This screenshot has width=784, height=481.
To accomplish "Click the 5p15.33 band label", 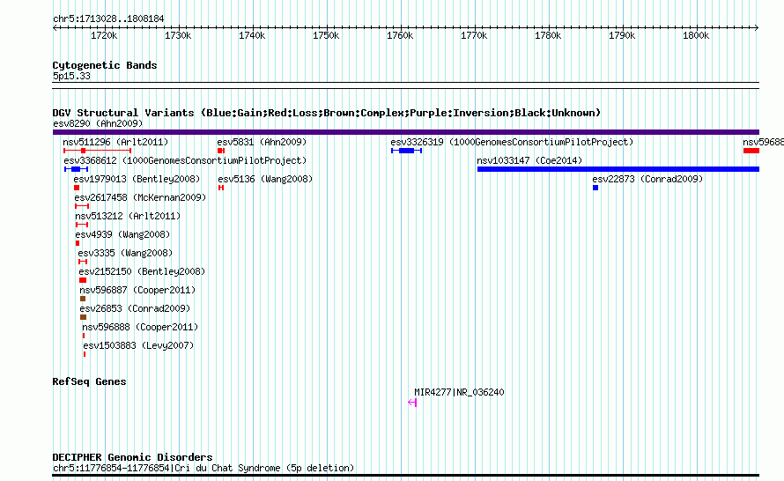I will click(x=71, y=76).
